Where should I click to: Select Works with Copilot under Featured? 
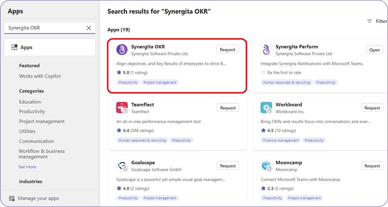(x=40, y=76)
